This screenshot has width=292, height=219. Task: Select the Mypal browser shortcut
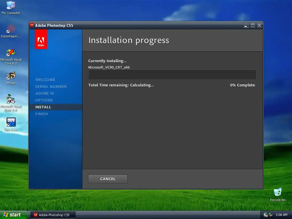click(x=11, y=78)
